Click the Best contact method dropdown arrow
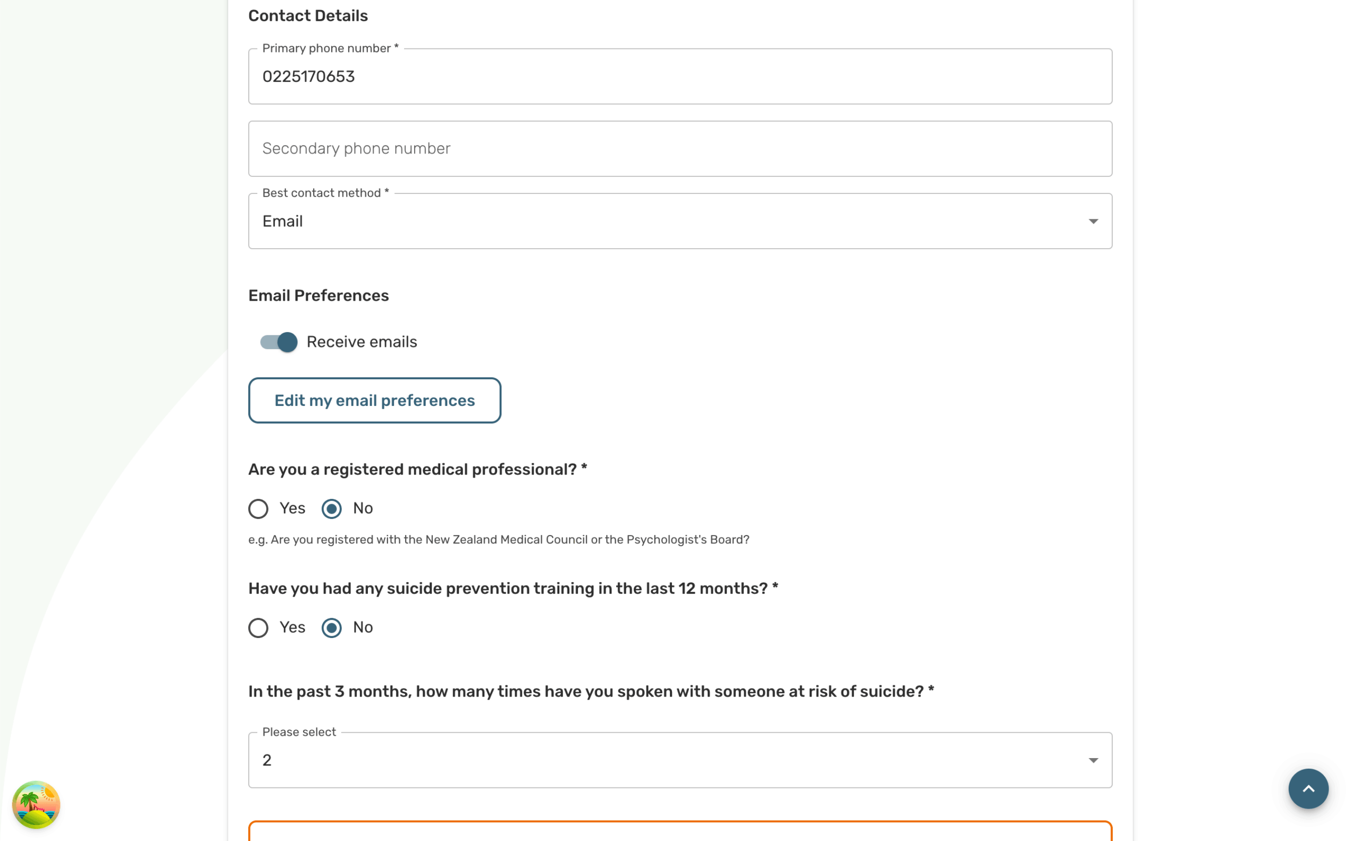This screenshot has width=1361, height=841. (1093, 222)
